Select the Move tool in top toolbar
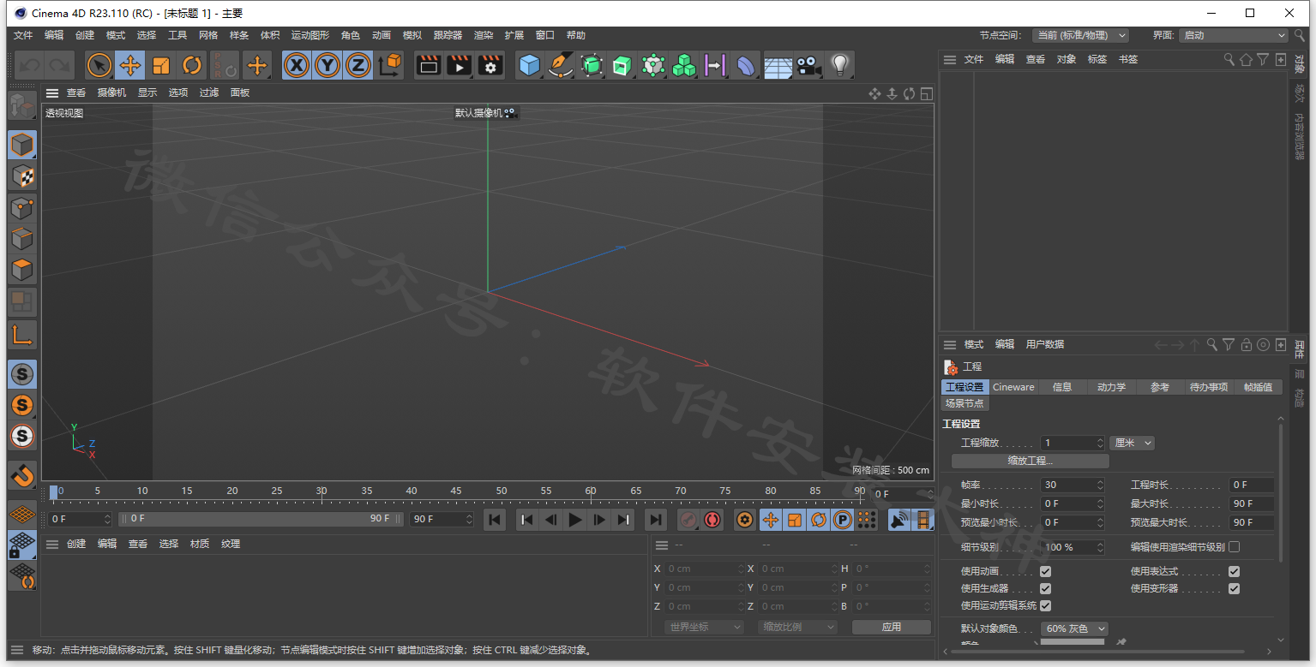Viewport: 1316px width, 667px height. pos(130,65)
